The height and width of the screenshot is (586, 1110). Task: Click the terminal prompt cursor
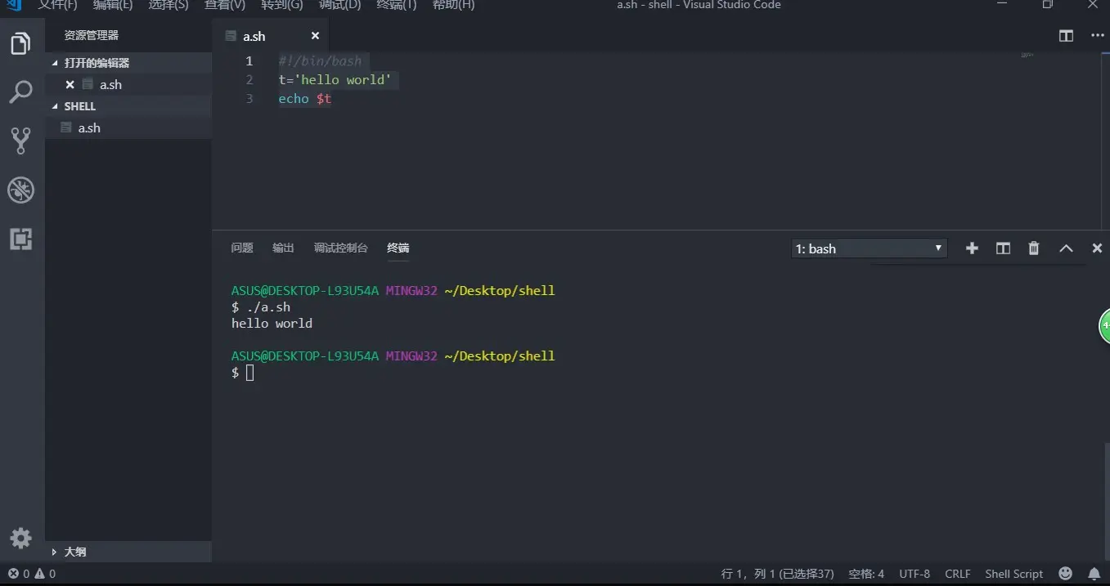pyautogui.click(x=250, y=373)
